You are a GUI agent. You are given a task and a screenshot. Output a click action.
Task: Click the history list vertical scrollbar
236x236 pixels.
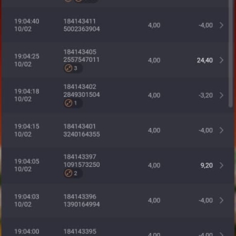(231, 54)
